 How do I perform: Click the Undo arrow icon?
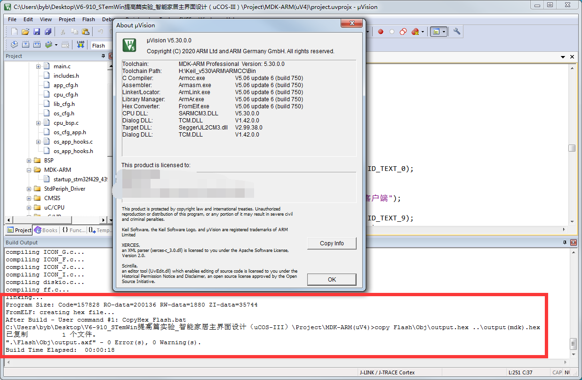pyautogui.click(x=100, y=32)
